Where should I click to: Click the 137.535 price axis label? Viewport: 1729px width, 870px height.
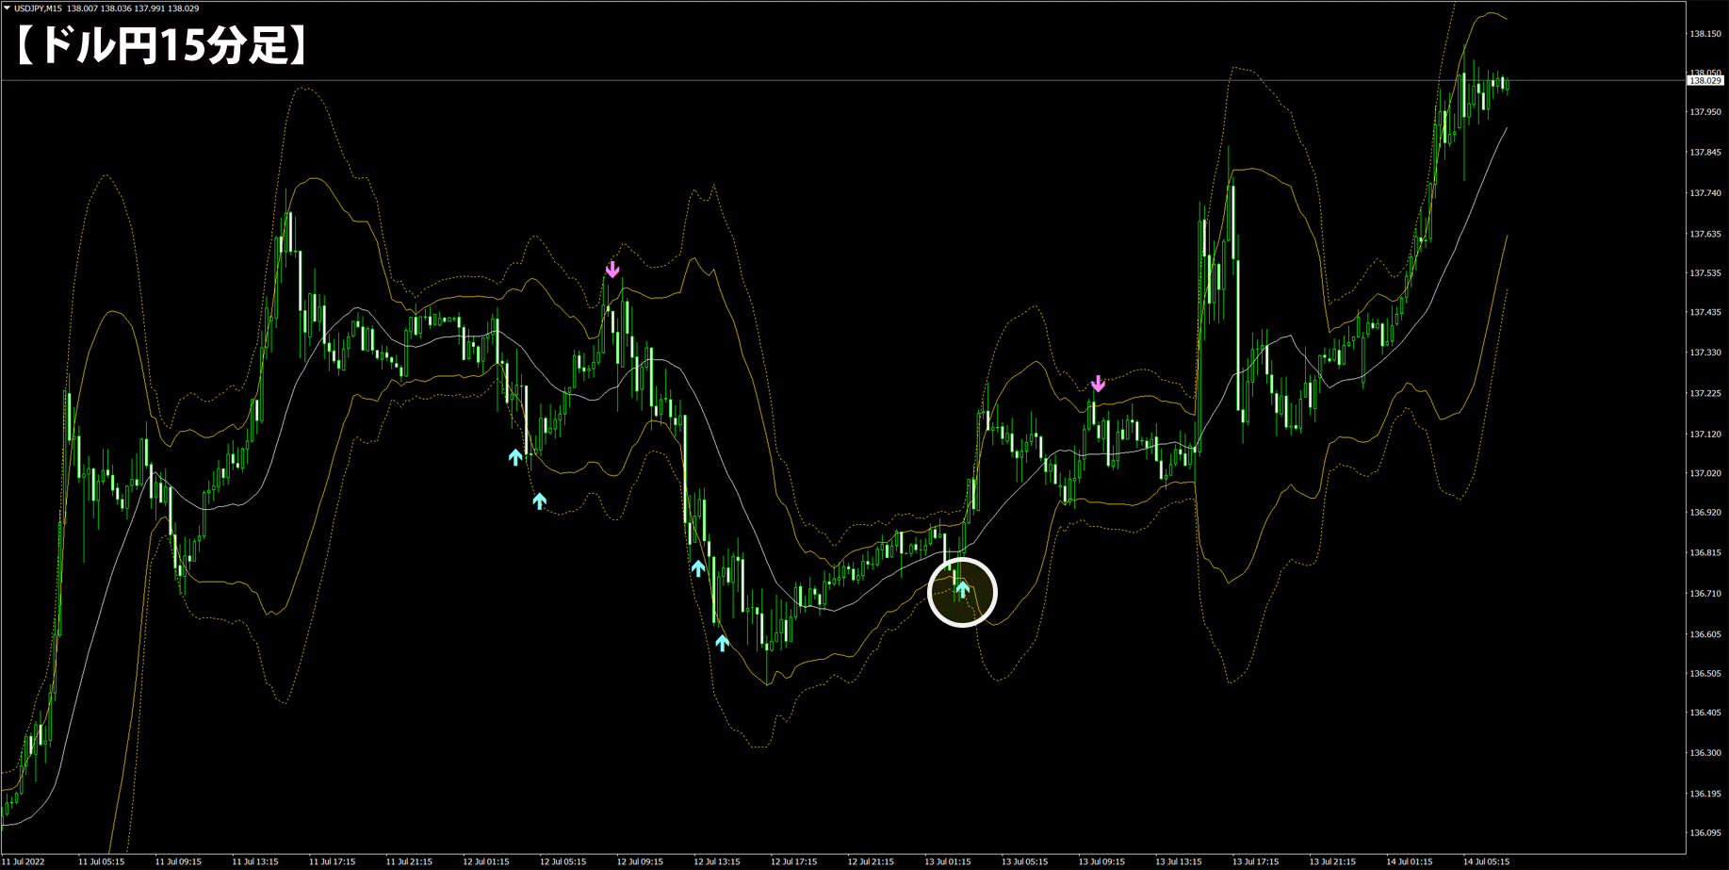pos(1705,273)
